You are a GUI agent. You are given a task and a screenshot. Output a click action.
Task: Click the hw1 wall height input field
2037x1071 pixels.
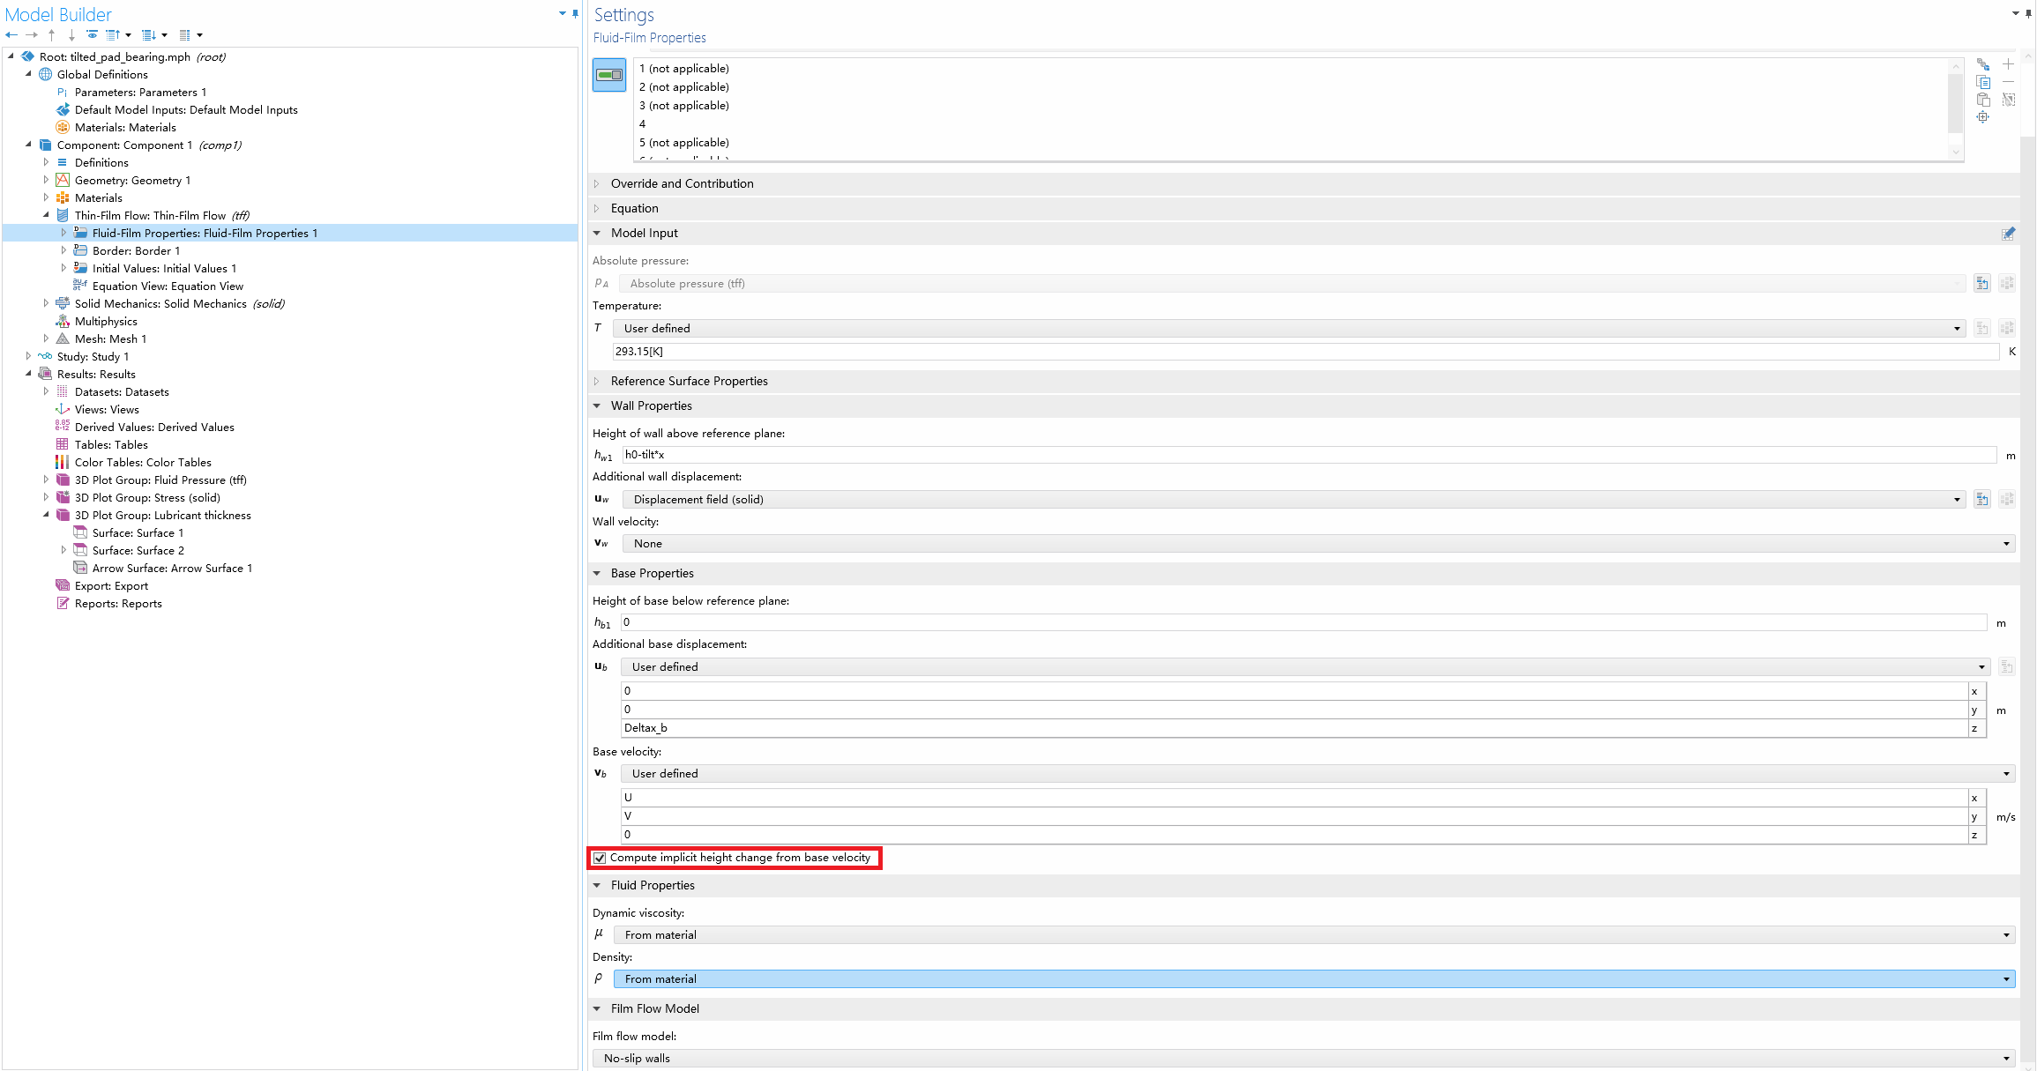pyautogui.click(x=1309, y=455)
